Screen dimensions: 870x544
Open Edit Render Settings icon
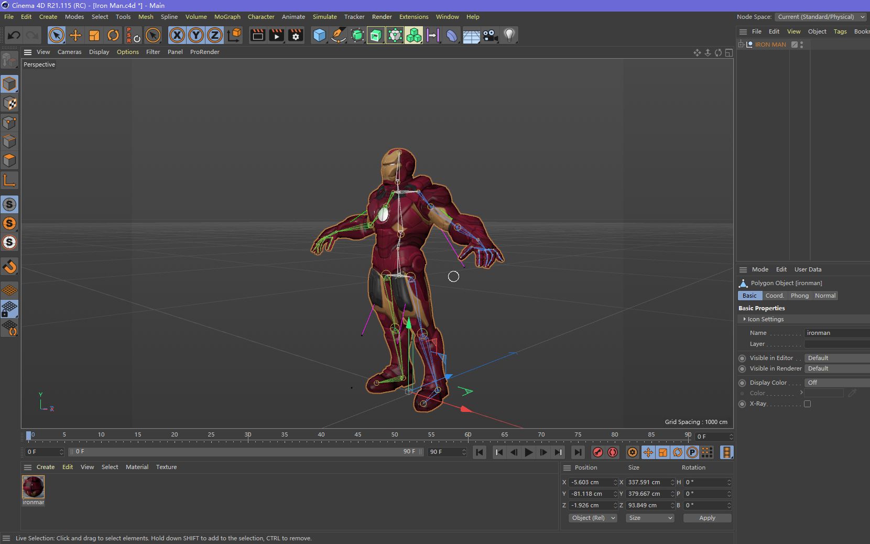296,36
